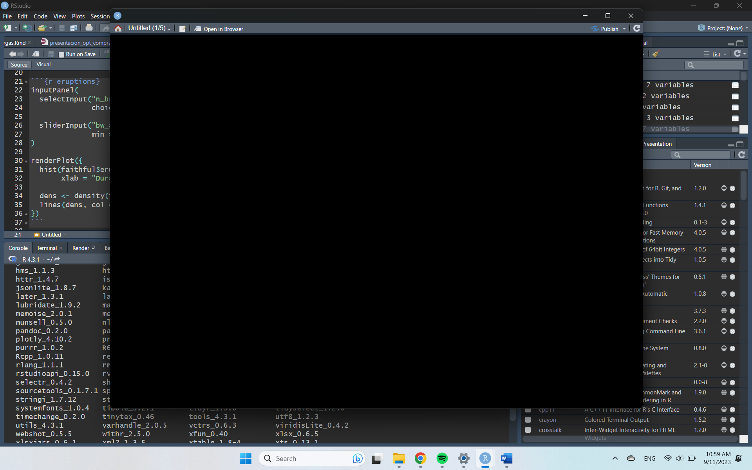Save all open documents
This screenshot has height=470, width=752.
[73, 28]
